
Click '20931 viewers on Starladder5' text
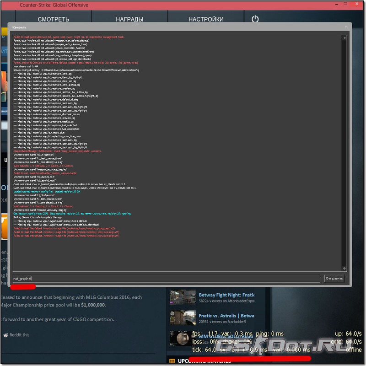click(x=222, y=322)
